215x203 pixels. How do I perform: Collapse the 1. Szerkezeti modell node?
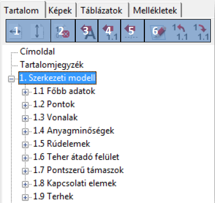pos(11,79)
